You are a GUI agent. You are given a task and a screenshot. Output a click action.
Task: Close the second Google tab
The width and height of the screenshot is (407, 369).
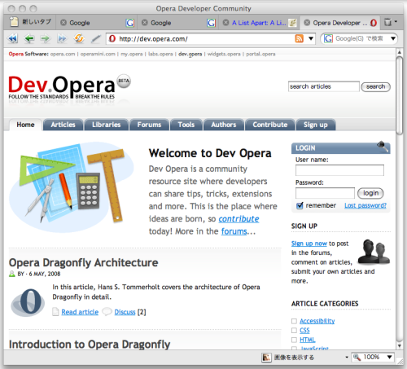pos(145,23)
